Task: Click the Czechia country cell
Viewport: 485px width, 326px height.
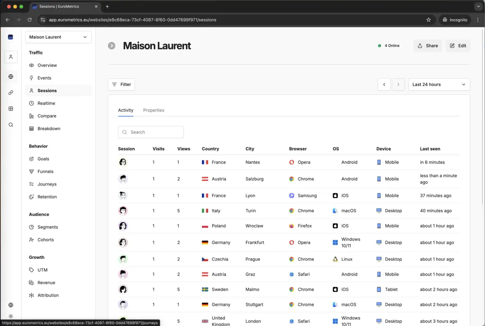Action: coord(215,259)
